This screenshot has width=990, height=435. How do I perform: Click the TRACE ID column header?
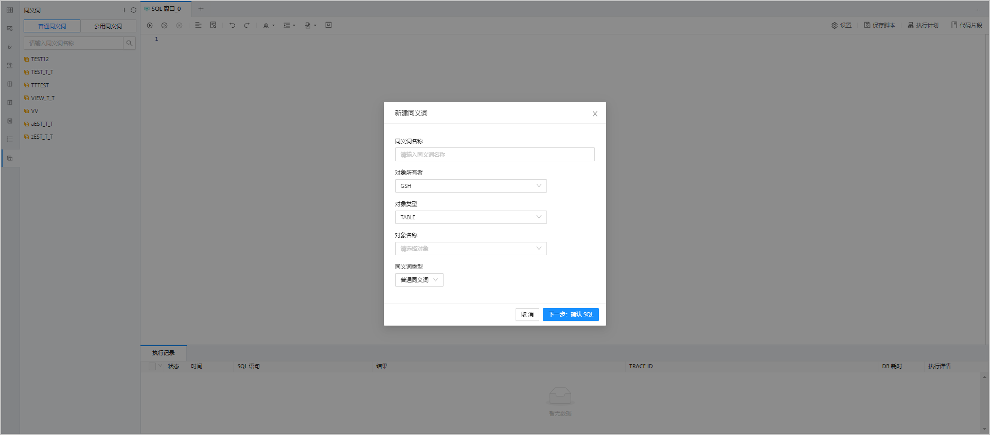(x=641, y=366)
